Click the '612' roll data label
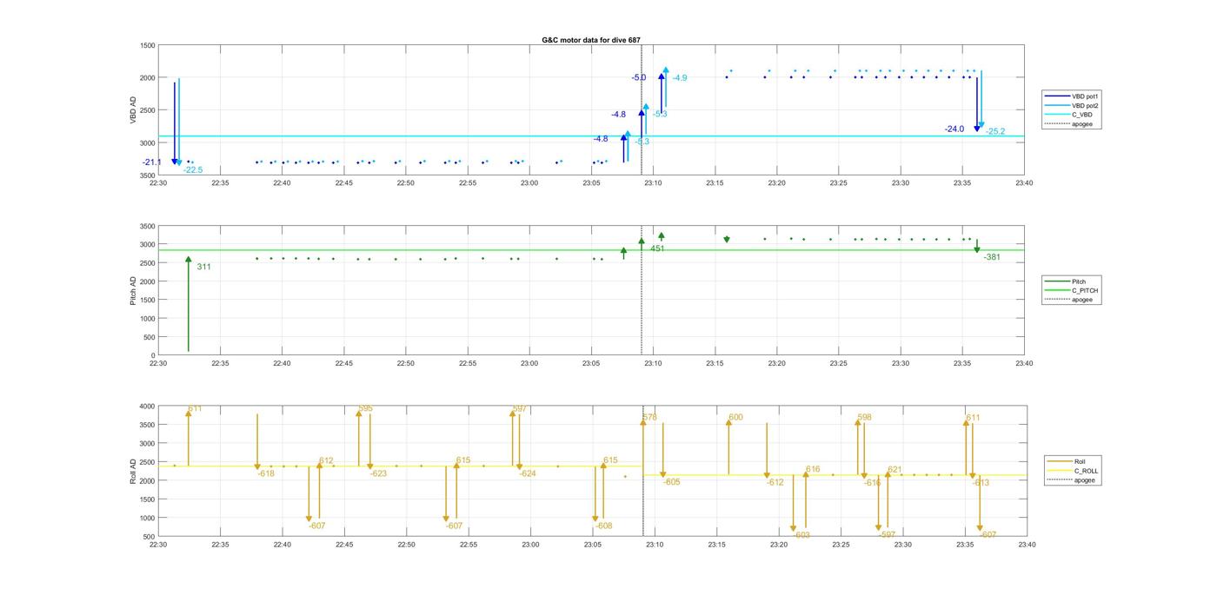This screenshot has height=602, width=1217. 326,461
